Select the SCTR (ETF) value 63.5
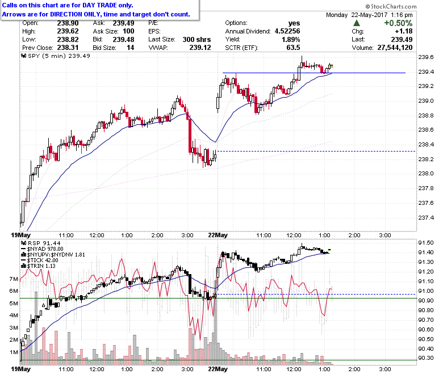443x374 pixels. (x=293, y=48)
